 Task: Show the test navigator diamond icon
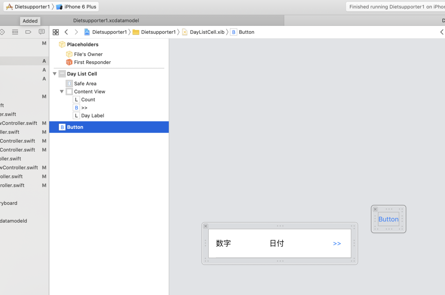tap(2, 32)
